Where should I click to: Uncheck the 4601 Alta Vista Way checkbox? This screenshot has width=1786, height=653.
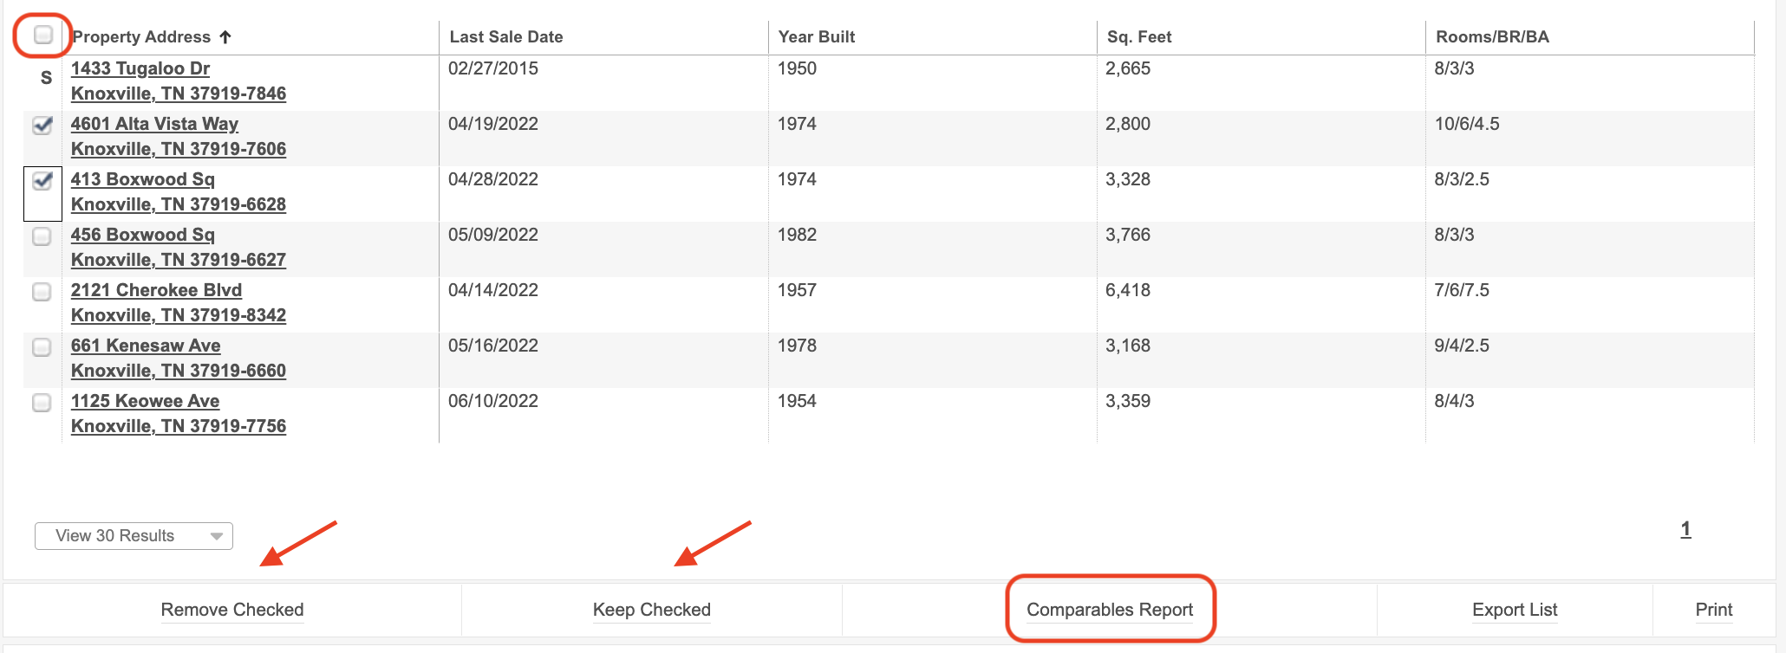click(42, 126)
